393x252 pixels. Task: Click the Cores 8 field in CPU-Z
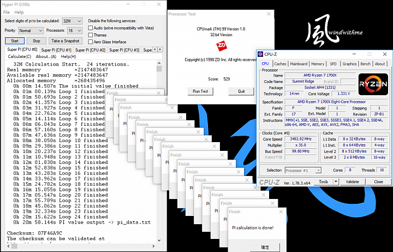(x=350, y=170)
